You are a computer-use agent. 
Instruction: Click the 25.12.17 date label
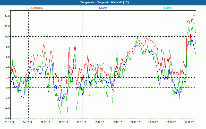pyautogui.click(x=153, y=122)
